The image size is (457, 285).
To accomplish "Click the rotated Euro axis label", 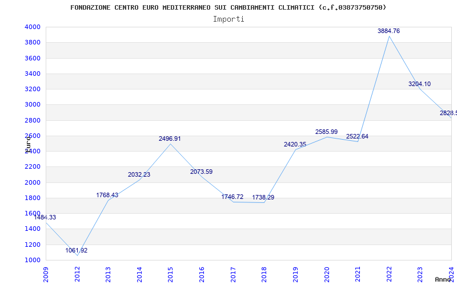I will pyautogui.click(x=28, y=145).
